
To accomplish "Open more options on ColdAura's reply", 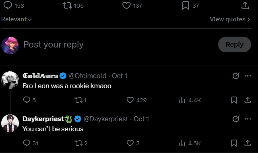I will click(x=248, y=76).
